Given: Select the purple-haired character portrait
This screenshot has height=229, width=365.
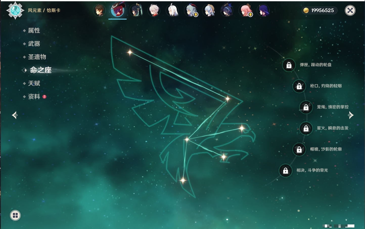Looking at the screenshot, I should [x=263, y=11].
